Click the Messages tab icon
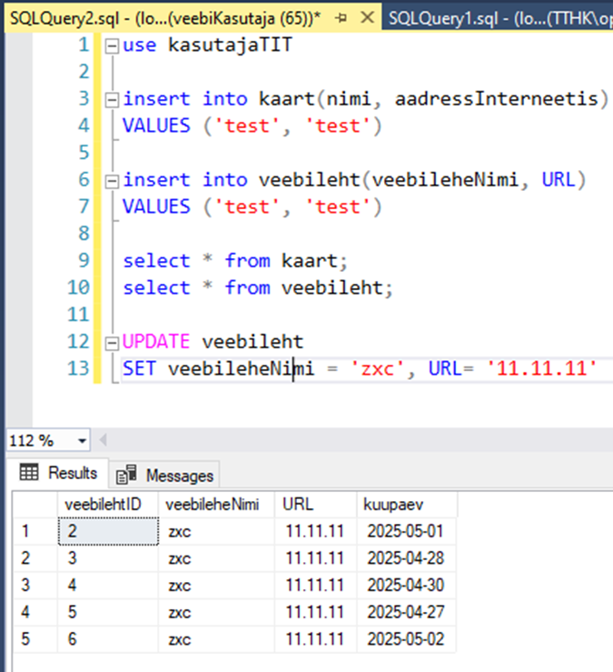613x672 pixels. pos(127,475)
